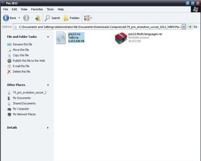This screenshot has width=201, height=161.
Task: Click the Go button label
Action: point(195,27)
